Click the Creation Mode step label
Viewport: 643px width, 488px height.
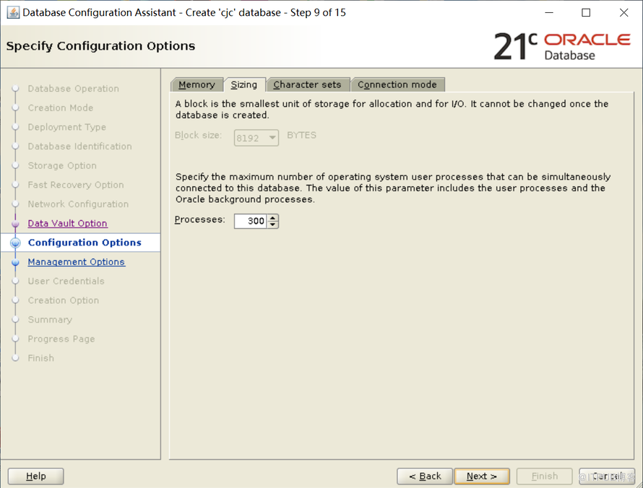tap(61, 108)
